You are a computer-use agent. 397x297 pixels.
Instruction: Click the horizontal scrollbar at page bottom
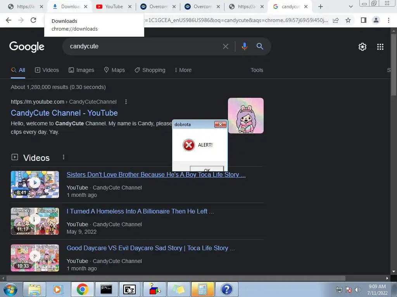(x=176, y=278)
